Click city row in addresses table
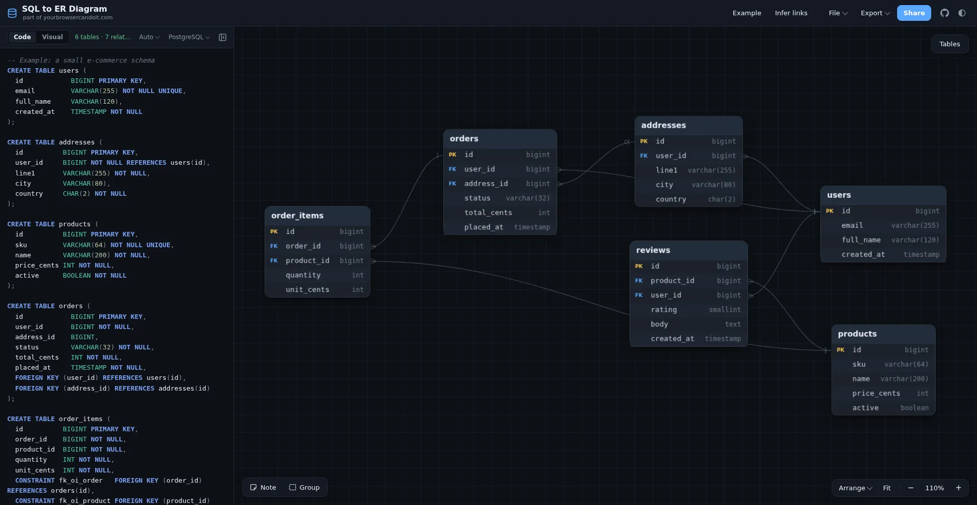 [x=688, y=185]
